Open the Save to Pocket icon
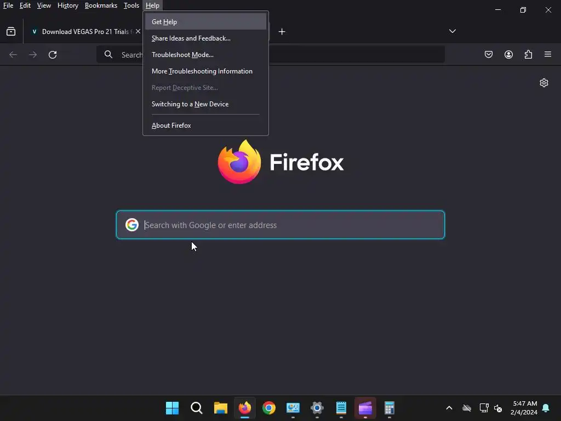561x421 pixels. (x=488, y=54)
